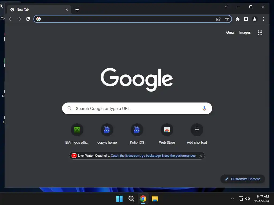Show hidden tray icons chevron

(233, 199)
